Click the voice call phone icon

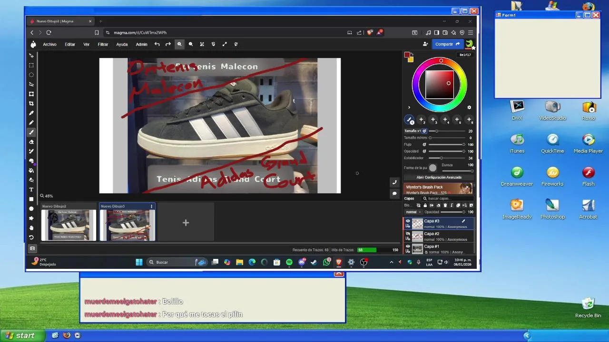394,182
